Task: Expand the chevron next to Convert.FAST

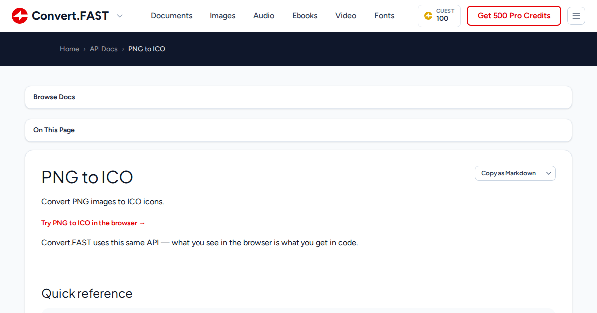Action: (x=120, y=16)
